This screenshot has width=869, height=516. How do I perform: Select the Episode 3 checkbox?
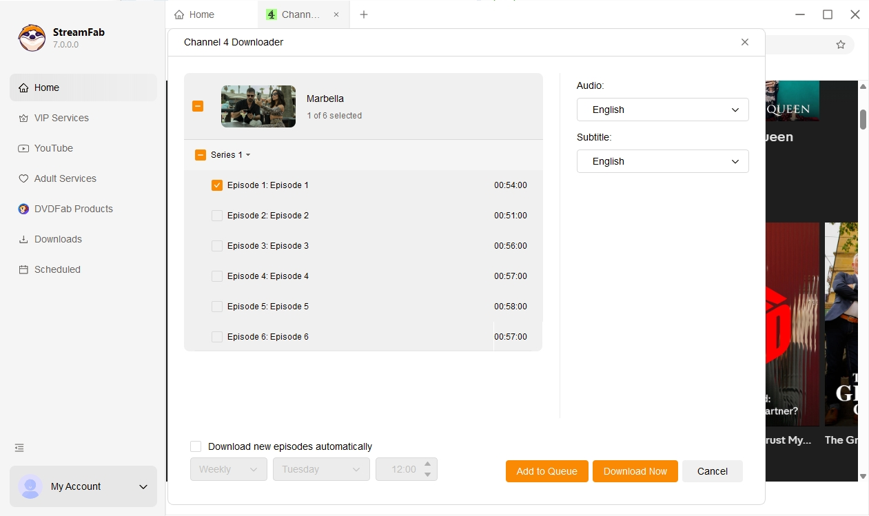click(x=217, y=246)
